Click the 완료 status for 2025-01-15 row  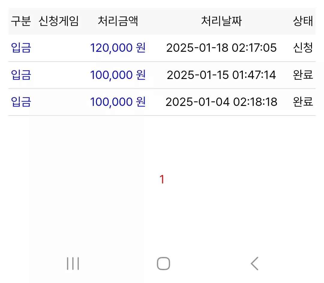[x=303, y=75]
